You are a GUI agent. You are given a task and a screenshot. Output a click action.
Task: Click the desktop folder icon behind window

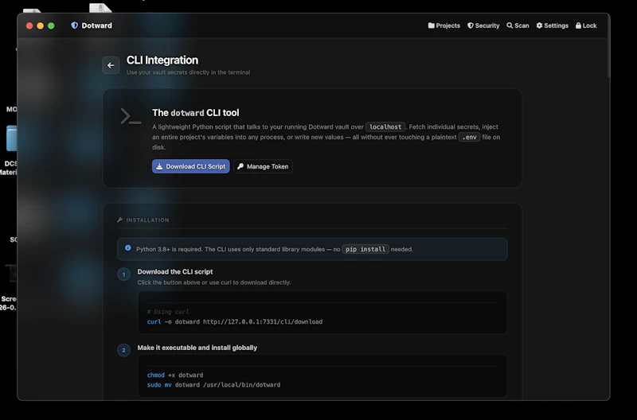click(x=11, y=138)
